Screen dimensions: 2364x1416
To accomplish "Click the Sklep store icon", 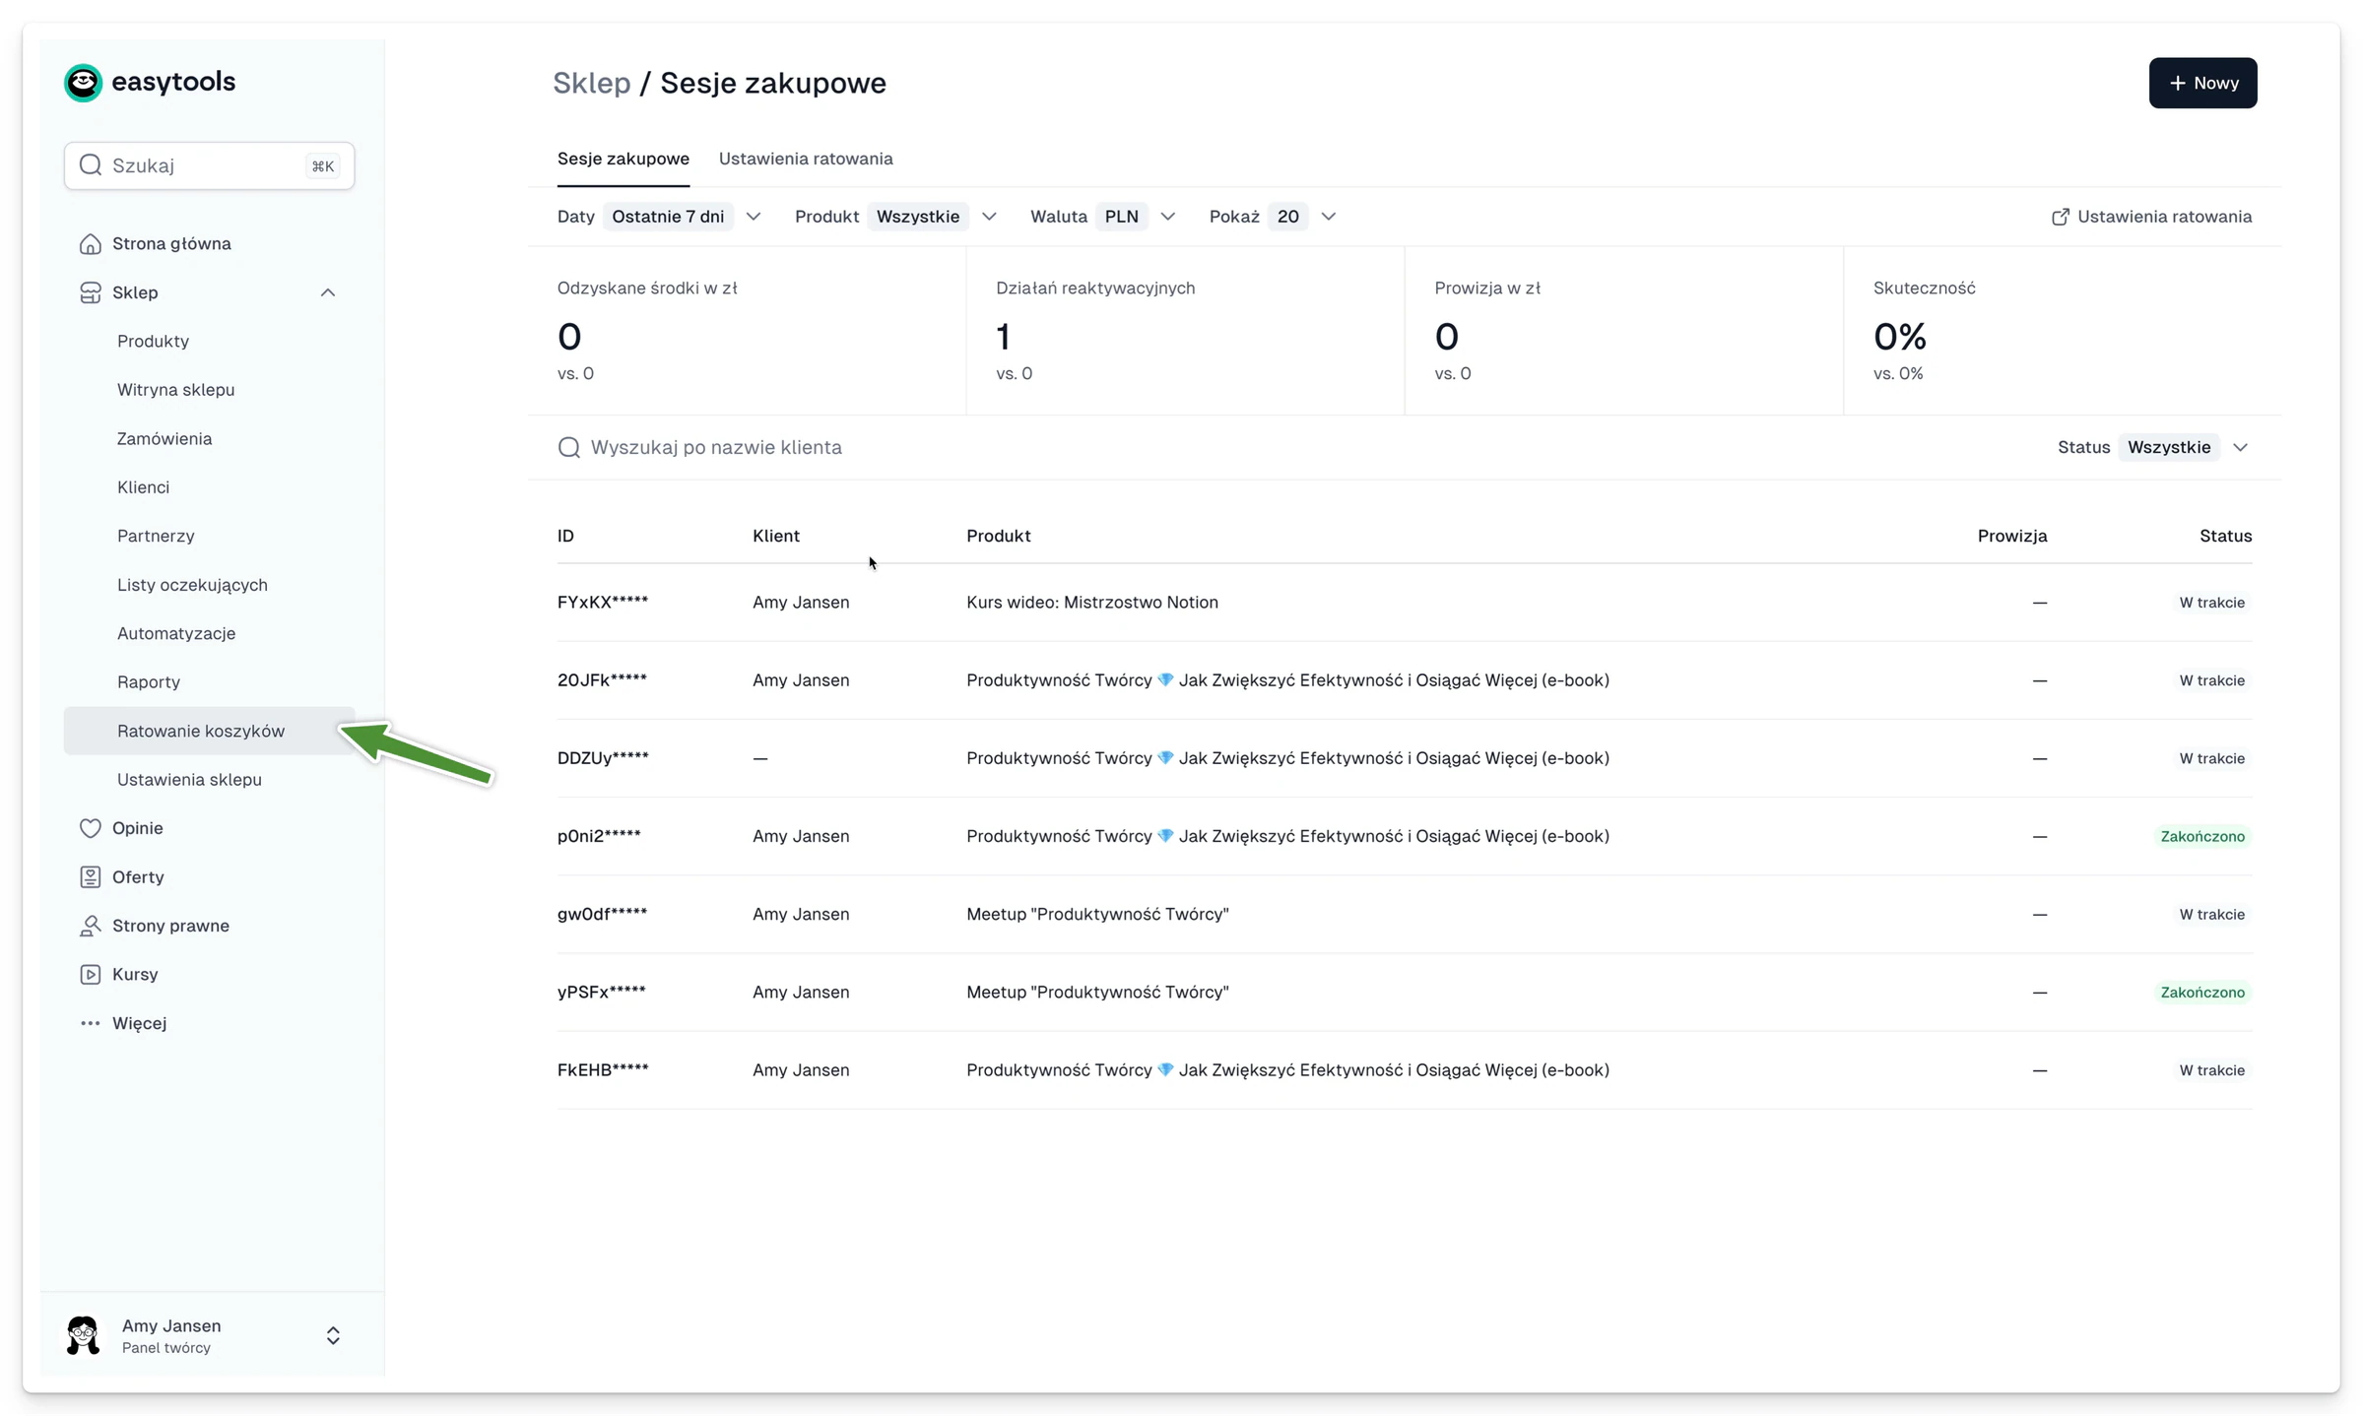I will 90,292.
